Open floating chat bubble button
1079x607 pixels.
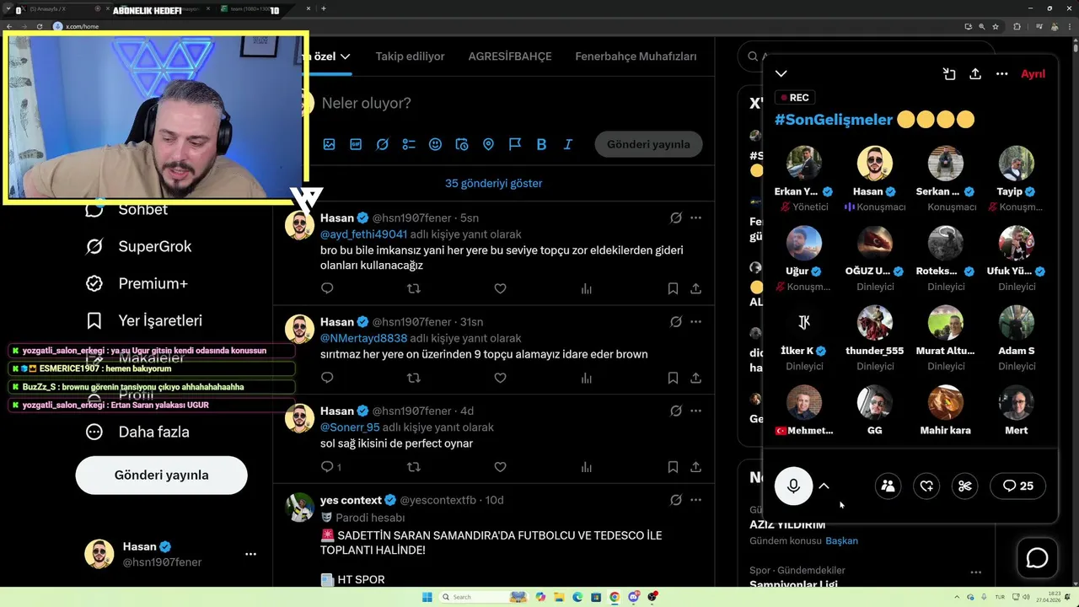pos(1037,558)
